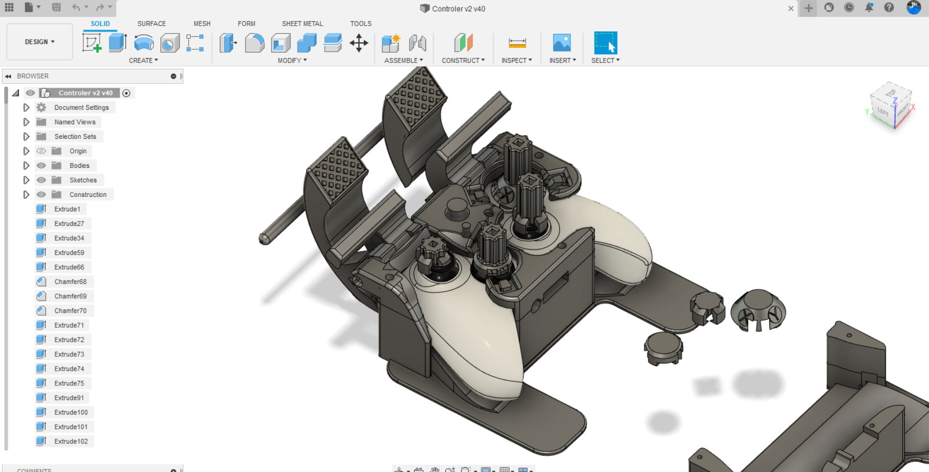Image resolution: width=929 pixels, height=472 pixels.
Task: Click the Job Status clock icon
Action: [x=849, y=7]
